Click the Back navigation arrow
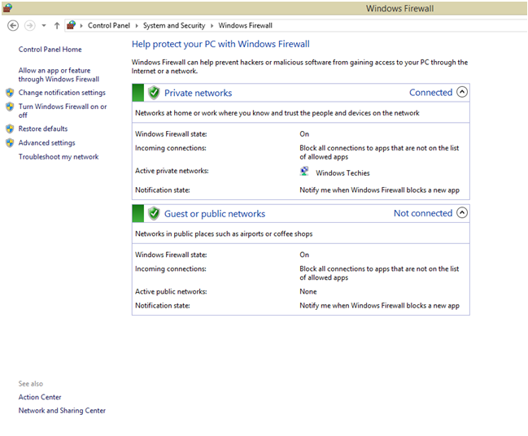Screen dimensions: 528x436 [x=12, y=25]
